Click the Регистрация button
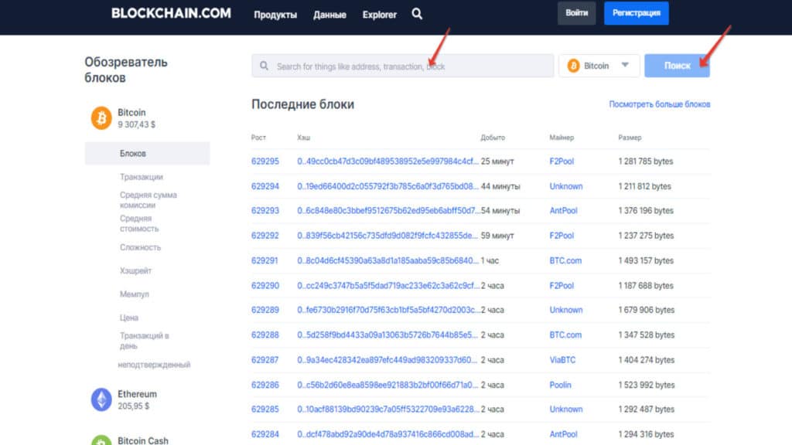The height and width of the screenshot is (445, 792). (x=637, y=13)
